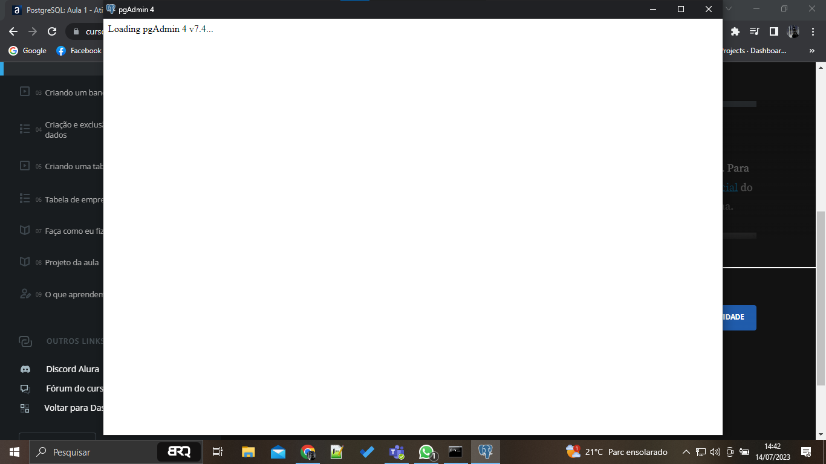Select the PostgreSQL: Aula 1 Chrome tab
Image resolution: width=826 pixels, height=464 pixels.
pyautogui.click(x=58, y=10)
